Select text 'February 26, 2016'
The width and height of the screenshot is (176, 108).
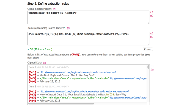pyautogui.click(x=50, y=81)
